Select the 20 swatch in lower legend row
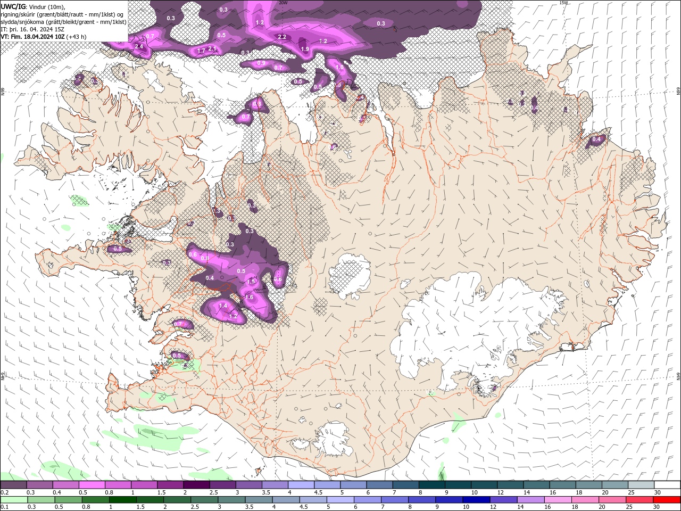The height and width of the screenshot is (511, 681). tap(611, 500)
